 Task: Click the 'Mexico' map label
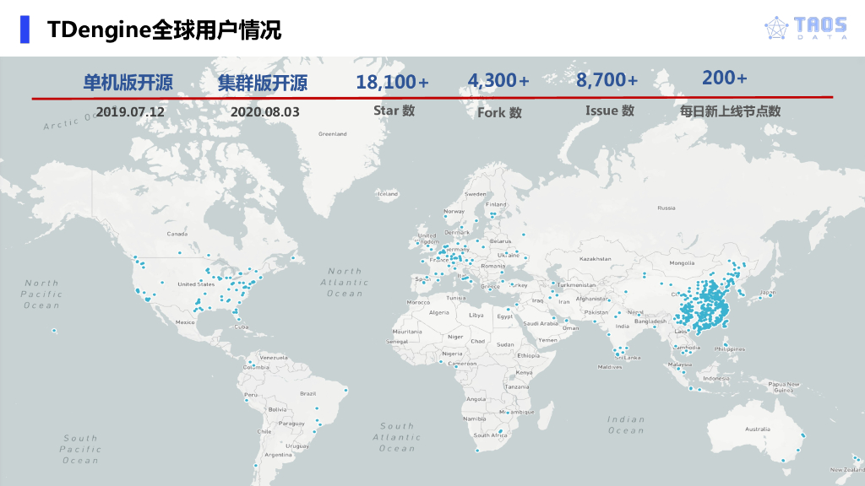[185, 322]
